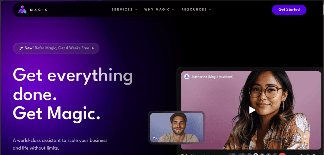Click the Magic logo icon in header
The width and height of the screenshot is (324, 155).
tap(22, 10)
